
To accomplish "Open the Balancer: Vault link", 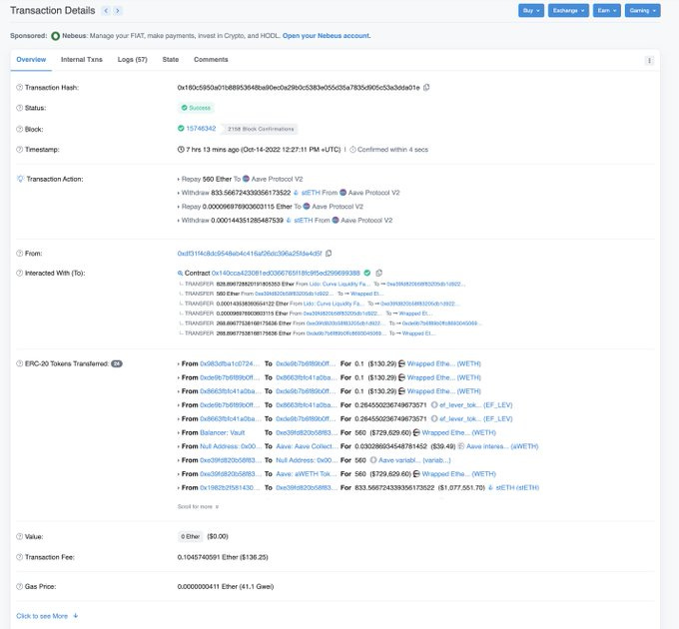I will pyautogui.click(x=223, y=432).
